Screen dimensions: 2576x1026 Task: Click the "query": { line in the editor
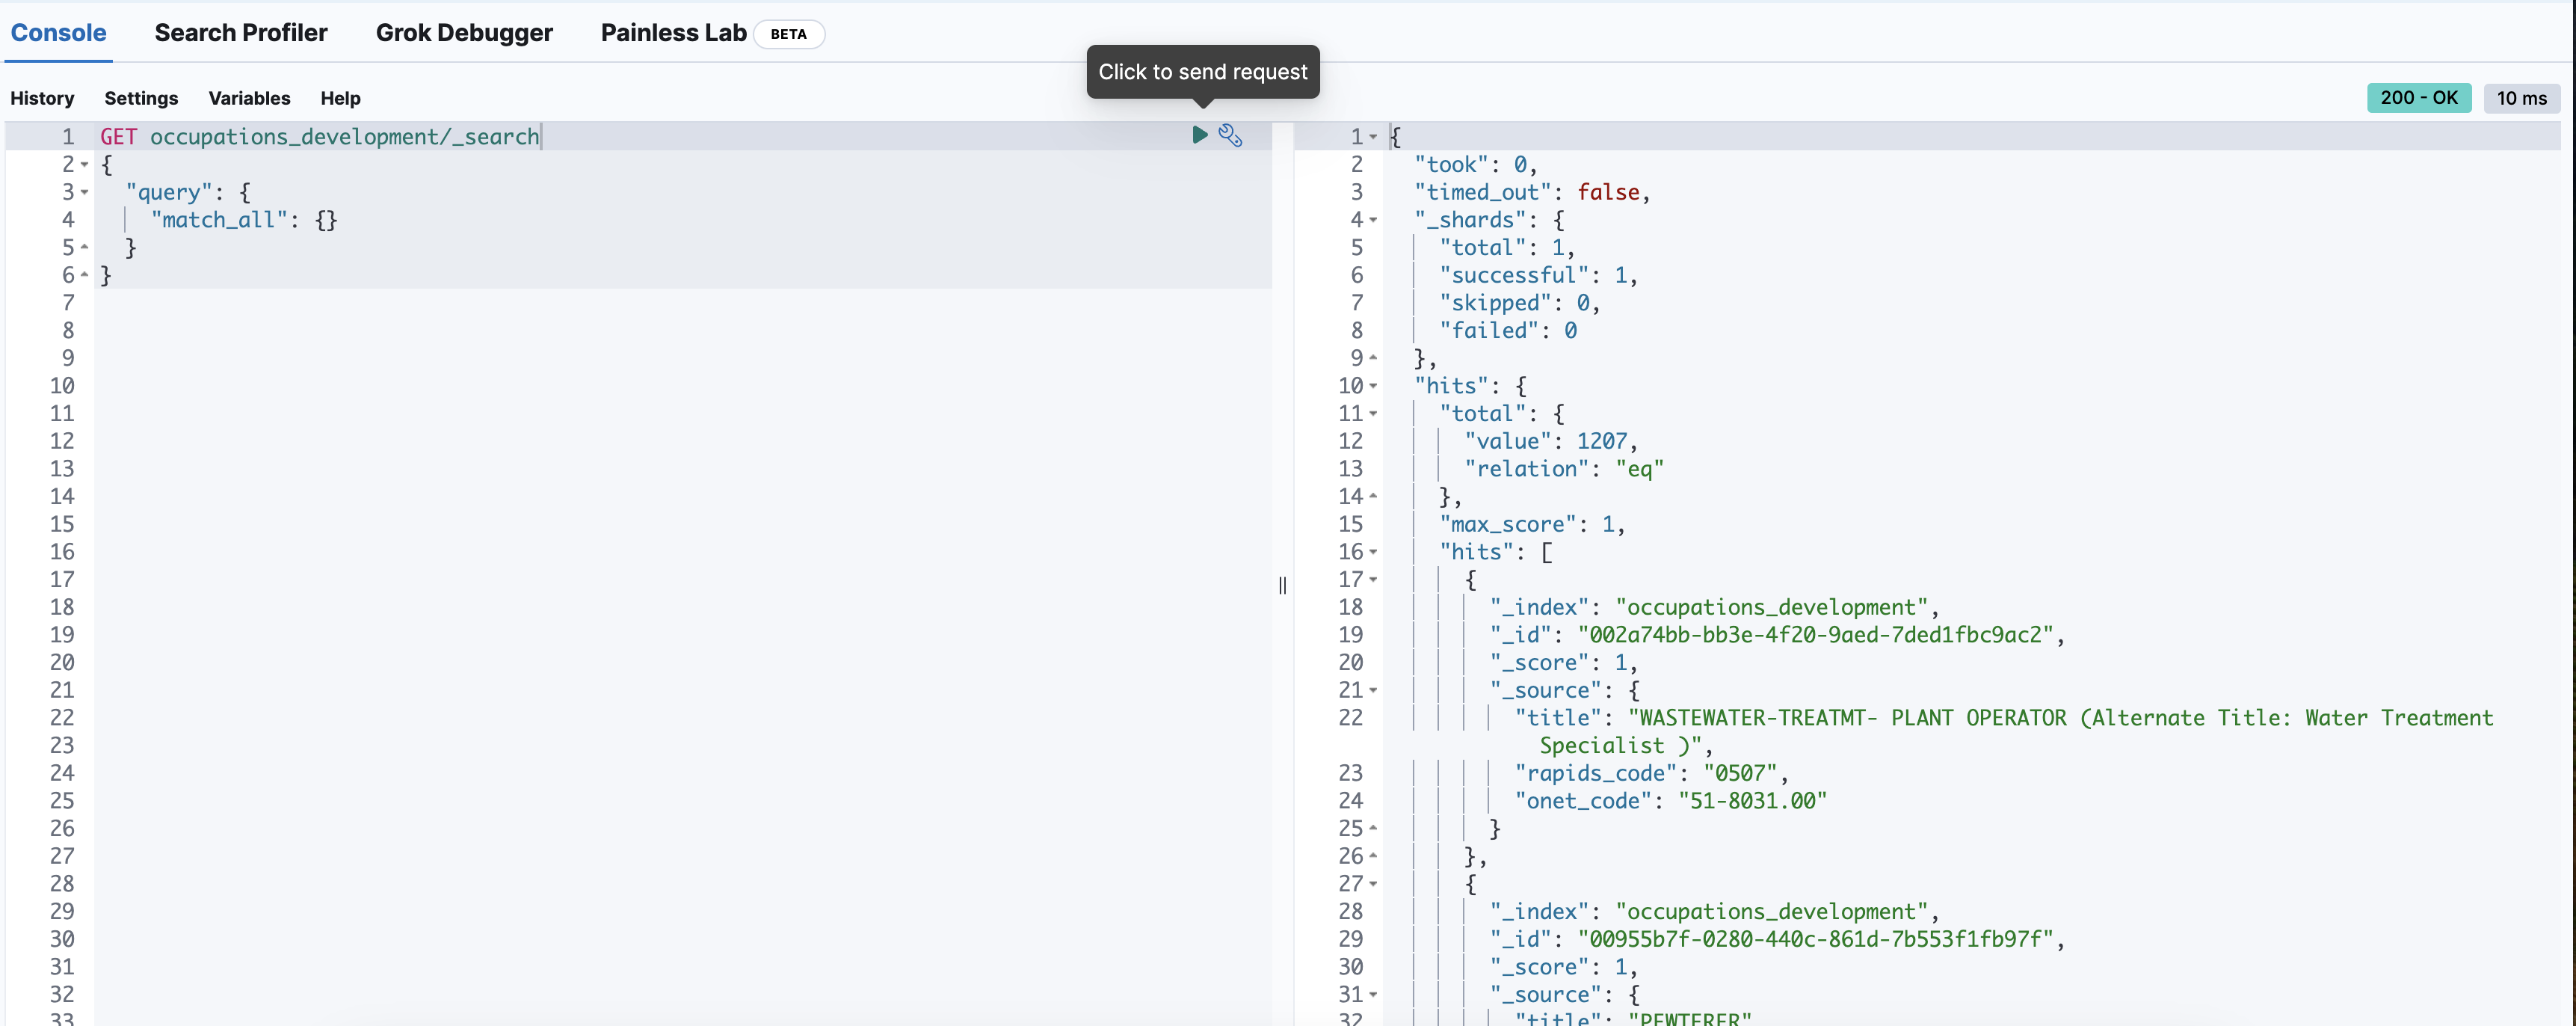click(x=188, y=192)
